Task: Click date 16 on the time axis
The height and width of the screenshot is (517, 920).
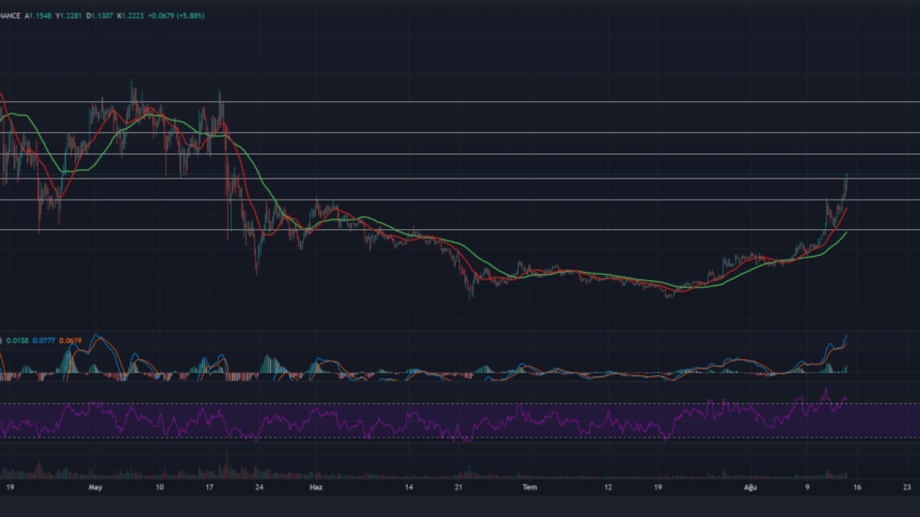Action: point(859,486)
